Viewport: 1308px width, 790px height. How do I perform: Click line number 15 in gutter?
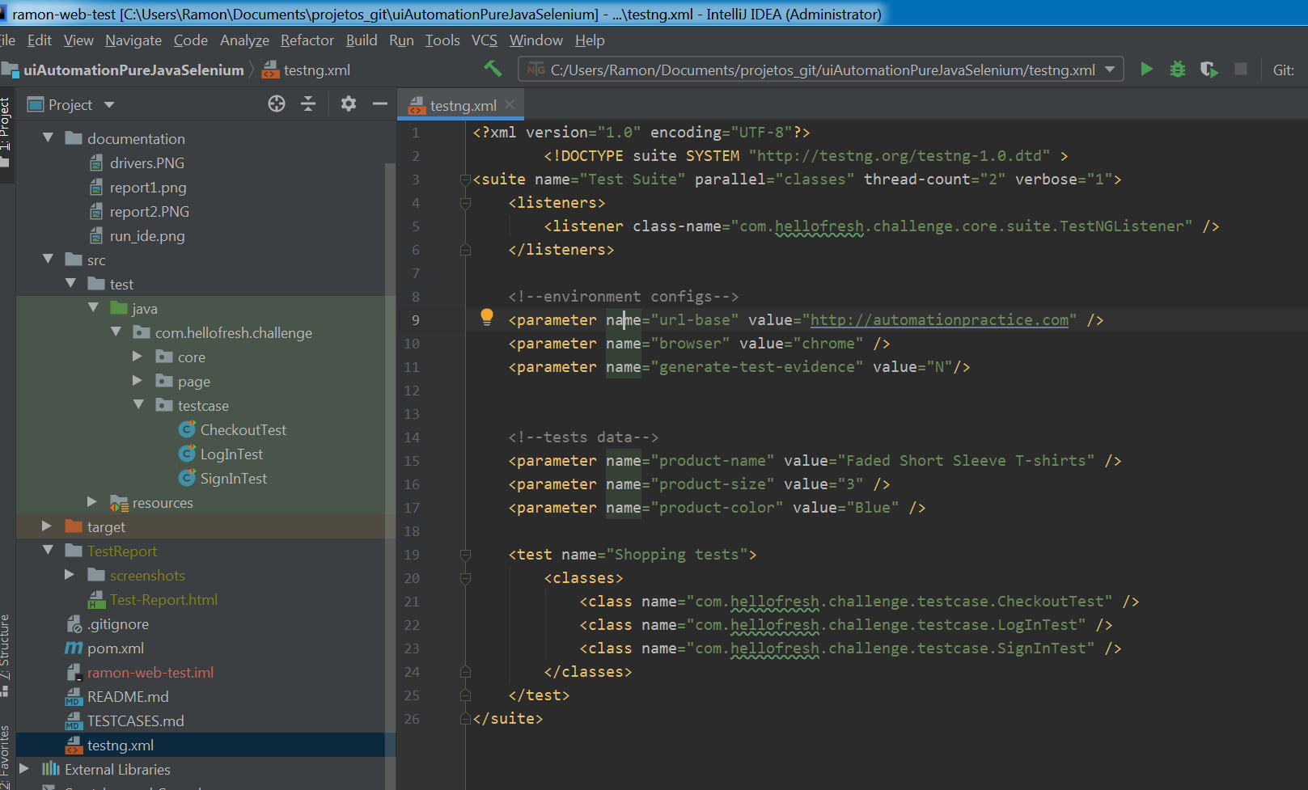click(412, 461)
